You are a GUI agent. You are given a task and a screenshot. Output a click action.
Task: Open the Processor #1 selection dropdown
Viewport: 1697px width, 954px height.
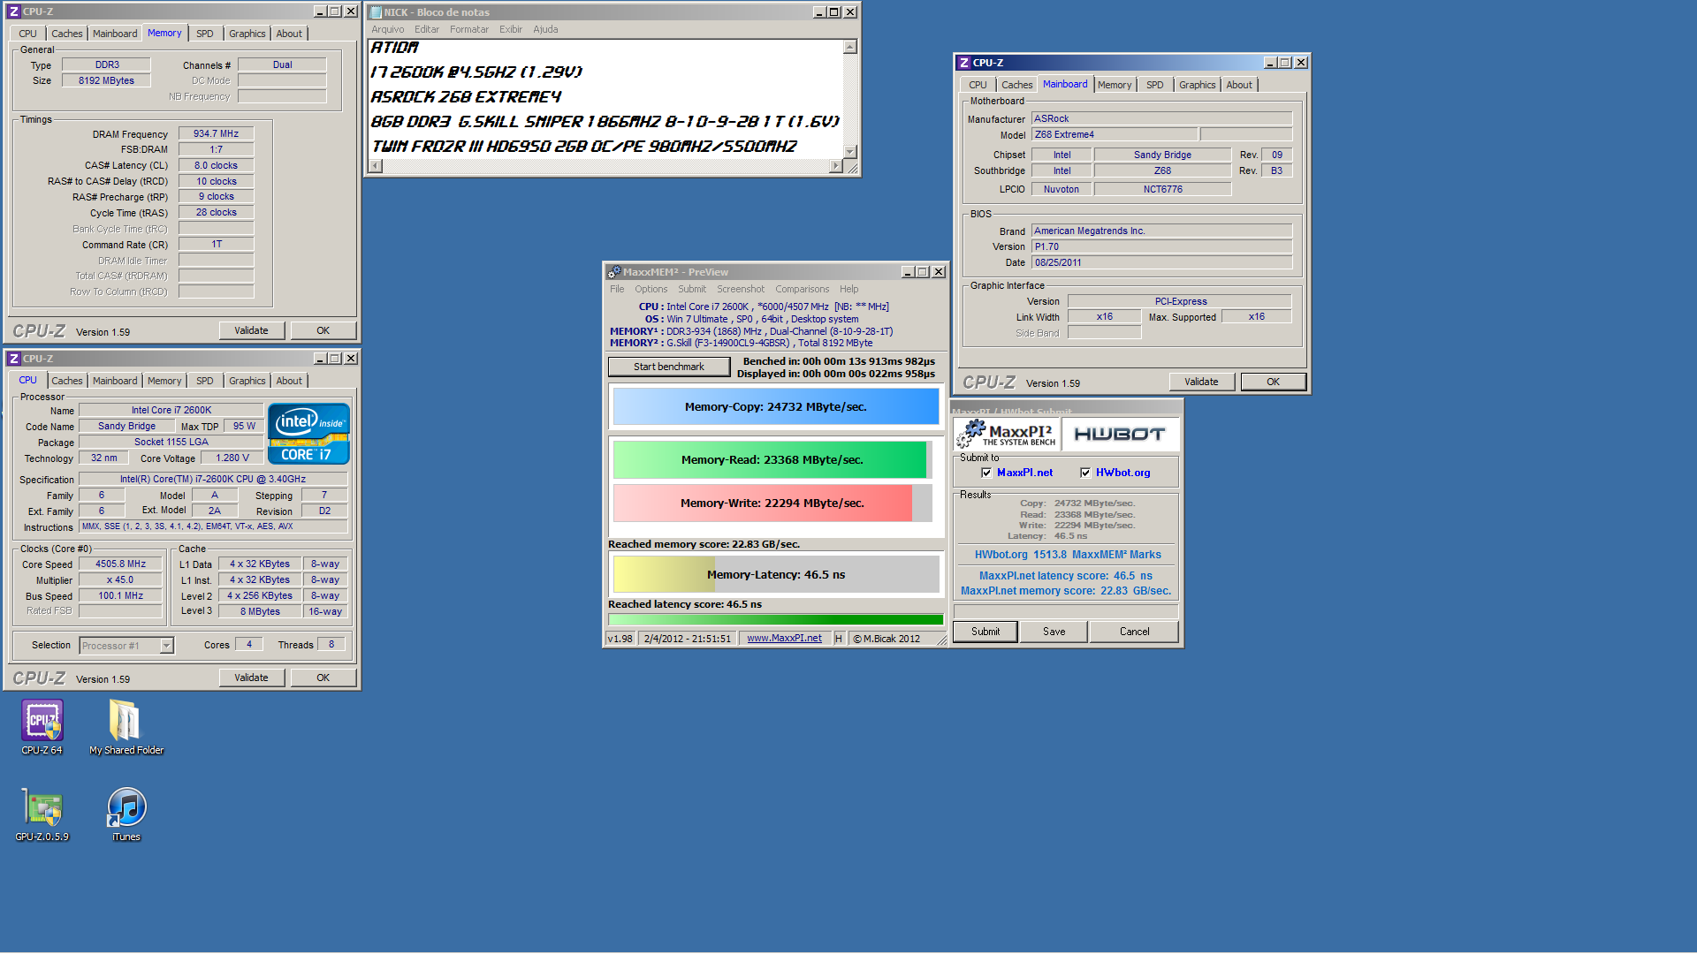[166, 646]
